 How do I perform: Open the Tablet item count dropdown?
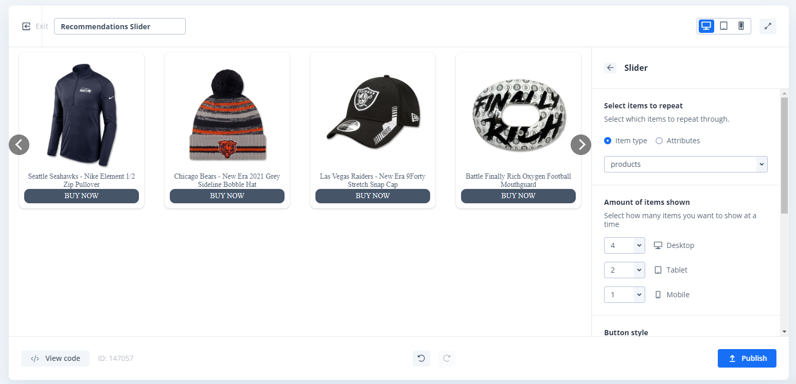coord(625,270)
